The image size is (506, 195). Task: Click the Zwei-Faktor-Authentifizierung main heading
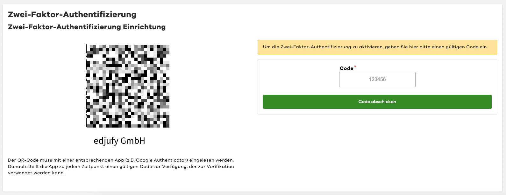point(72,15)
